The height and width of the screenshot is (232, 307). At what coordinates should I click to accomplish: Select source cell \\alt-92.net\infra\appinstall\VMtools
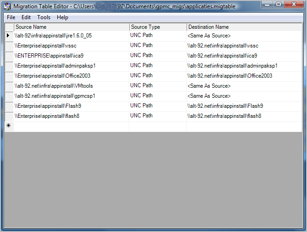click(71, 86)
